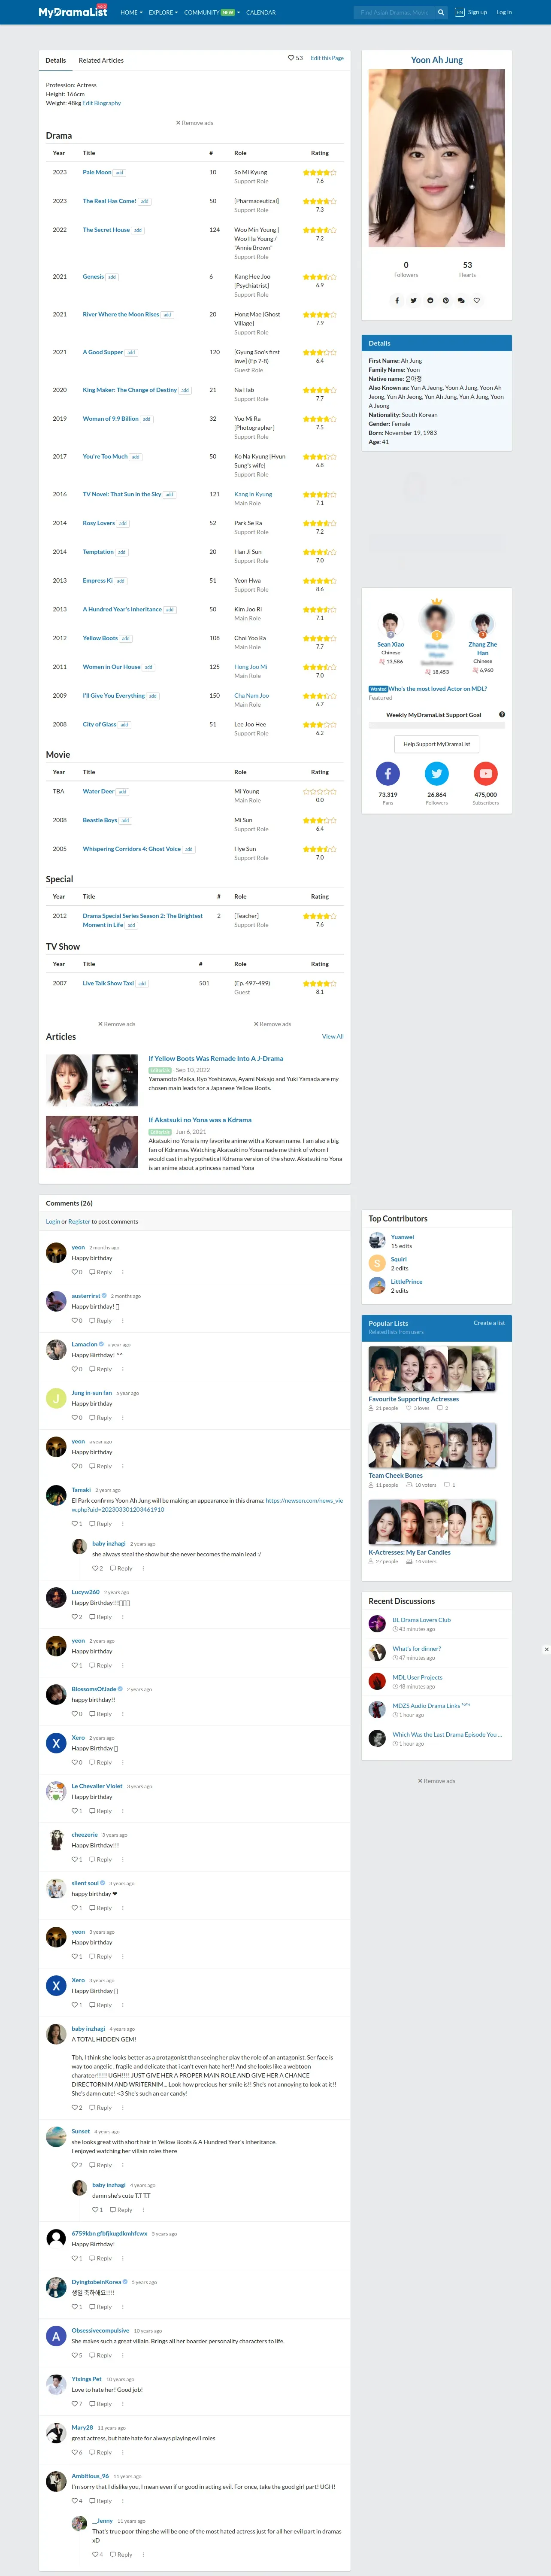Click the Akatsuki no Yona article thumbnail
The image size is (551, 2576).
(x=92, y=1141)
